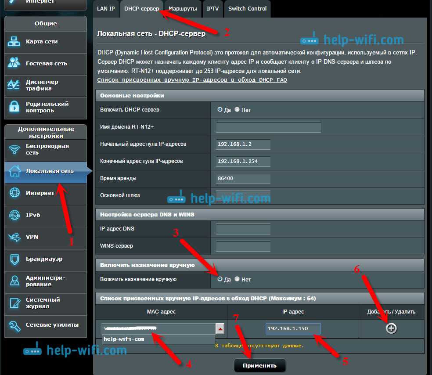Open the IPTV tab

click(x=212, y=9)
